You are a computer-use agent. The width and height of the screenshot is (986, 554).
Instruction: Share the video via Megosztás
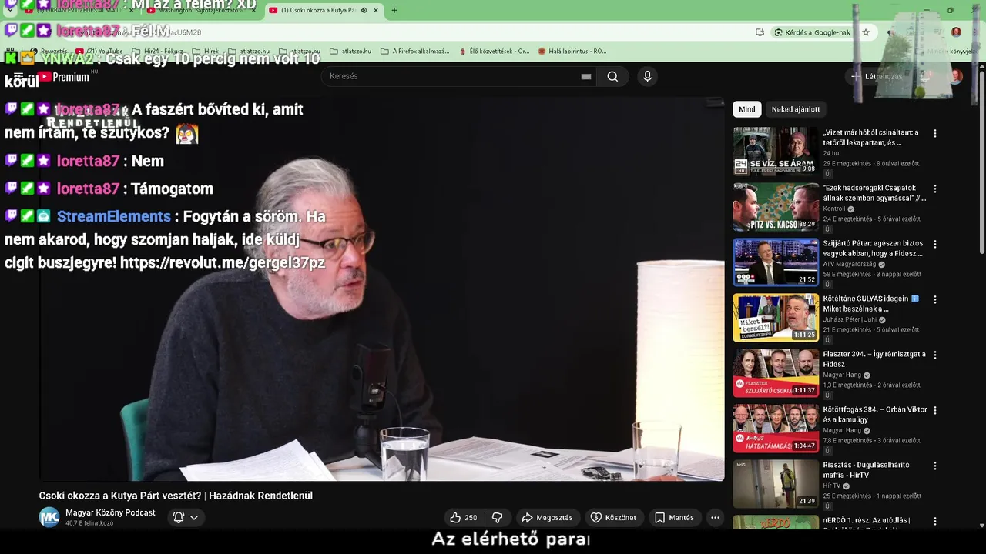[x=547, y=518]
